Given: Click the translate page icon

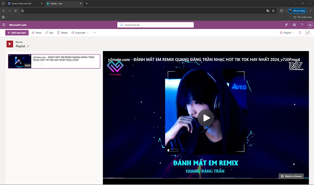Looking at the screenshot, I should [268, 11].
